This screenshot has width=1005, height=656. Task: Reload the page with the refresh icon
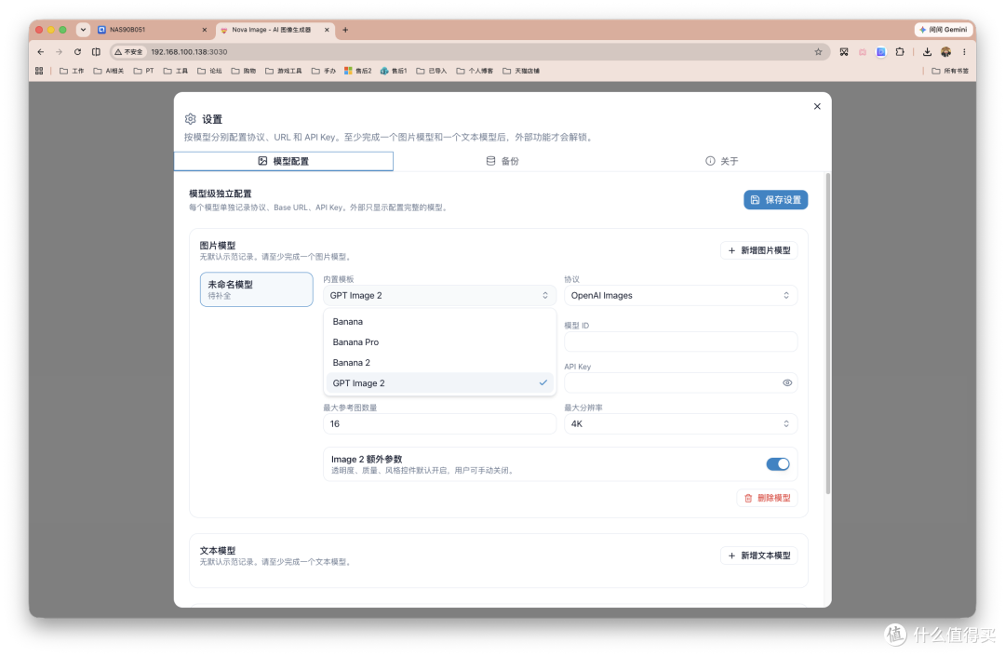point(77,52)
